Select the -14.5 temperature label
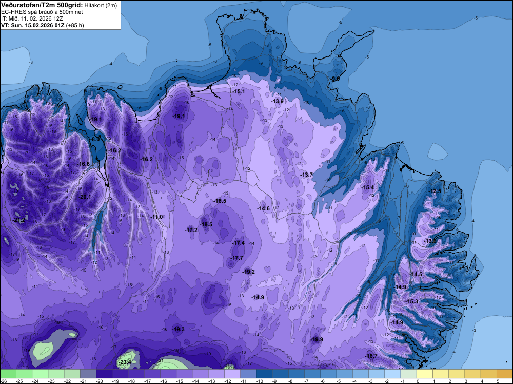The width and height of the screenshot is (513, 384). coord(416,274)
